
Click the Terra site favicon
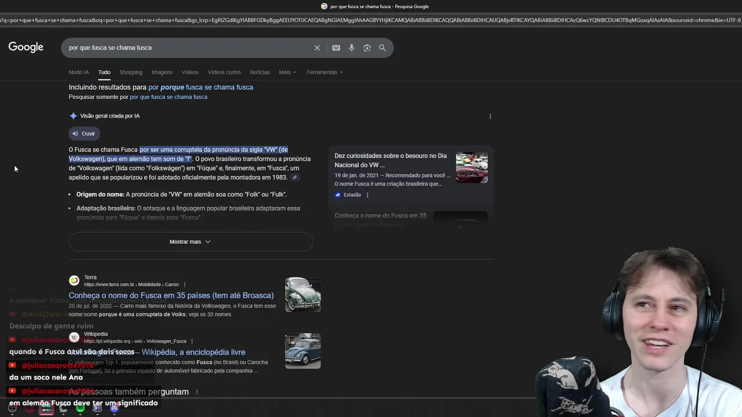pos(74,280)
